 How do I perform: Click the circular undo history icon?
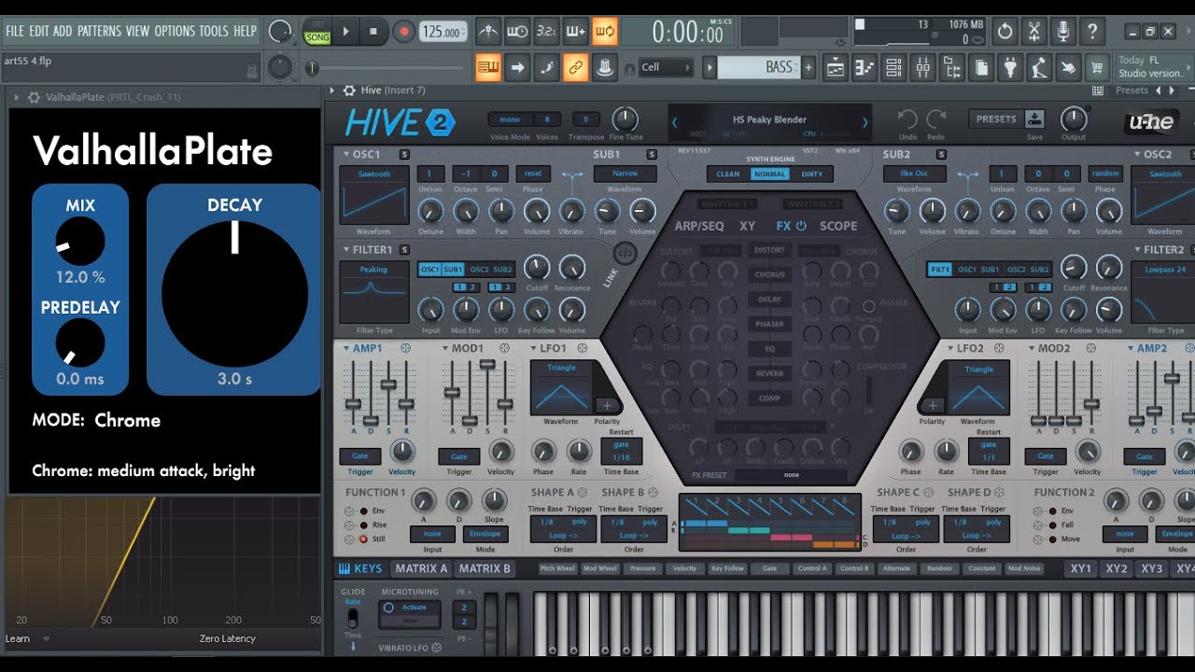coord(1005,31)
